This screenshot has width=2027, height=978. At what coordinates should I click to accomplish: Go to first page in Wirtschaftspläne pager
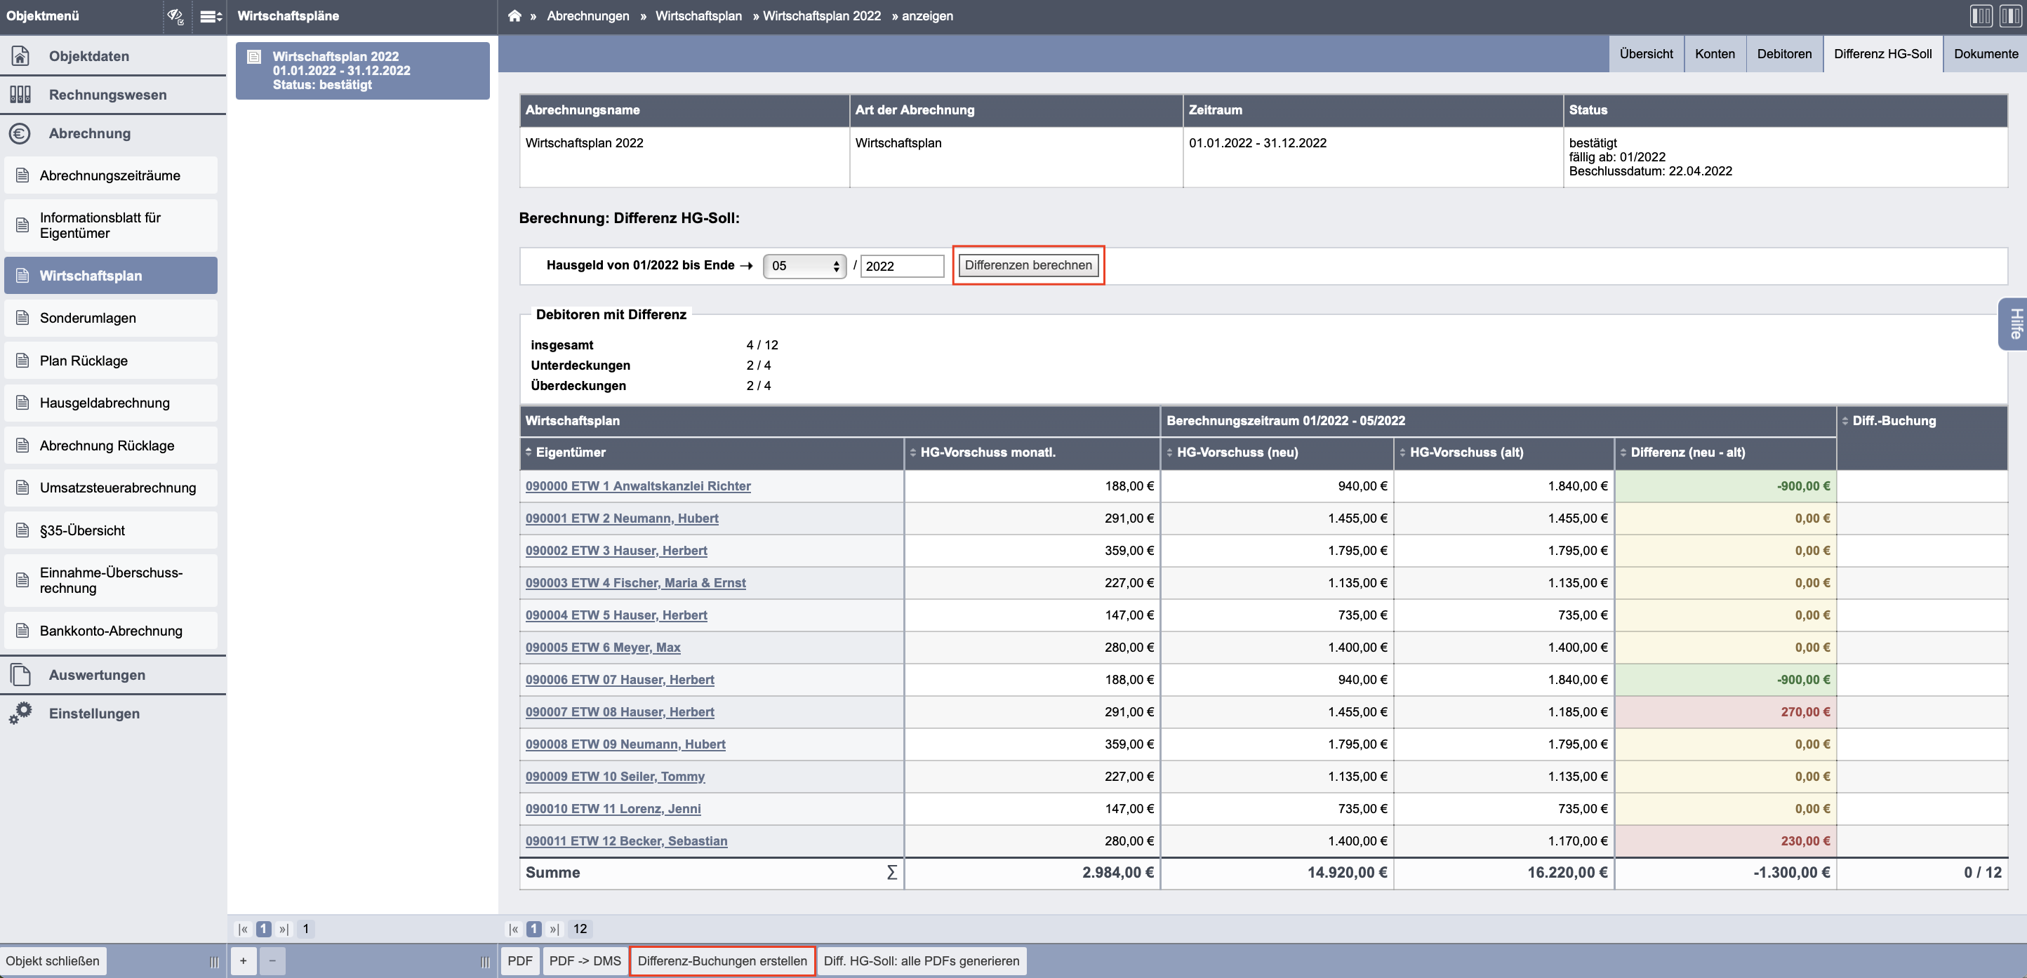coord(243,928)
